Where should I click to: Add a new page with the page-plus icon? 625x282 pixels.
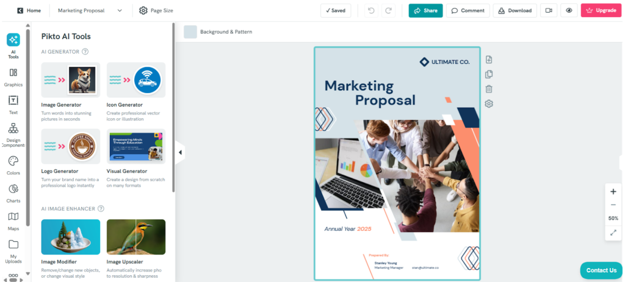(489, 60)
